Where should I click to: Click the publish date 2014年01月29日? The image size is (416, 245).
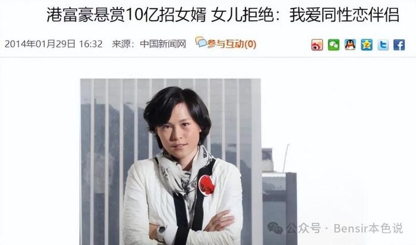[40, 44]
